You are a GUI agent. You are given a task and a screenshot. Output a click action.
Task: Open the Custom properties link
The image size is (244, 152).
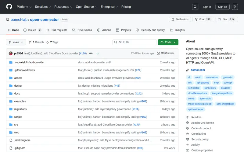click(202, 150)
